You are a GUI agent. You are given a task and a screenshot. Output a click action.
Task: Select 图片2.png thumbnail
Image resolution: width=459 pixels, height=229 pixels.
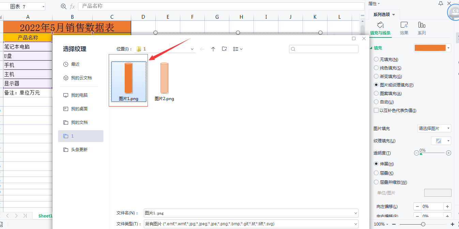[164, 81]
